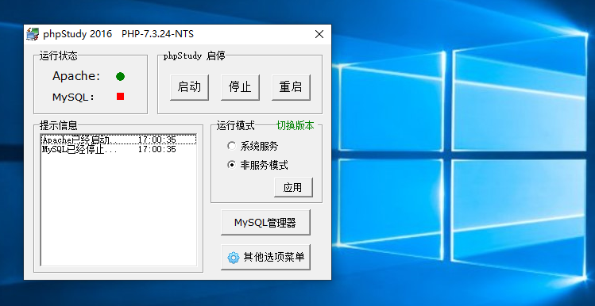Restart services with the 重启 button
595x306 pixels.
pyautogui.click(x=291, y=87)
